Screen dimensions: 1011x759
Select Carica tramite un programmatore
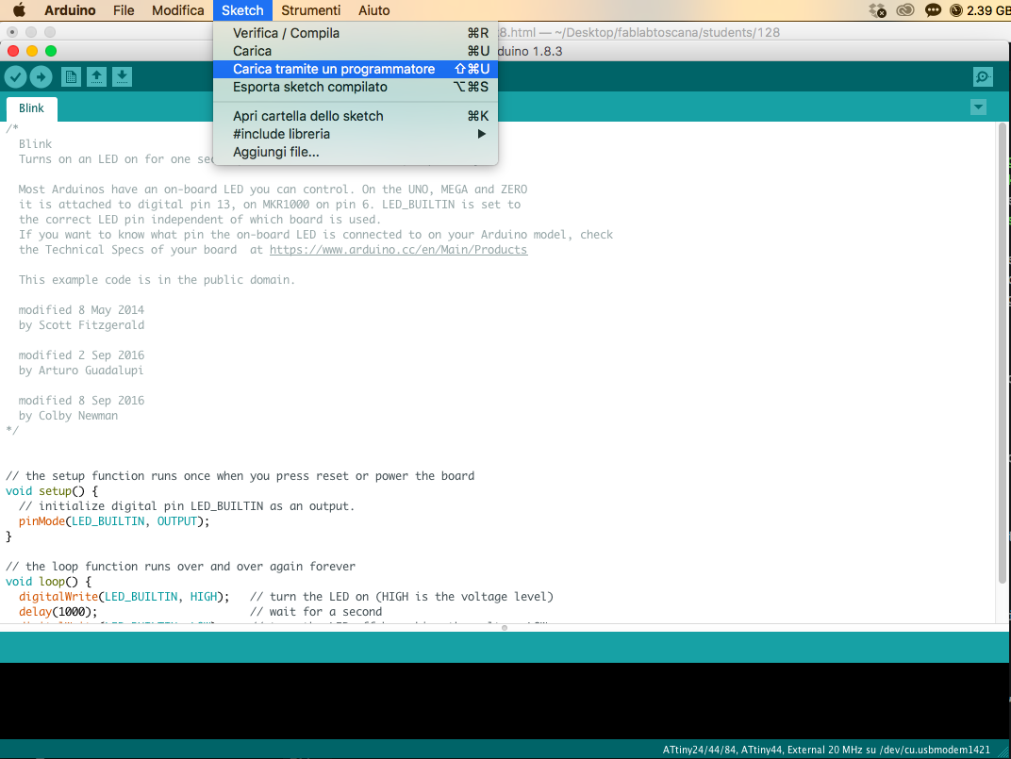(x=356, y=69)
